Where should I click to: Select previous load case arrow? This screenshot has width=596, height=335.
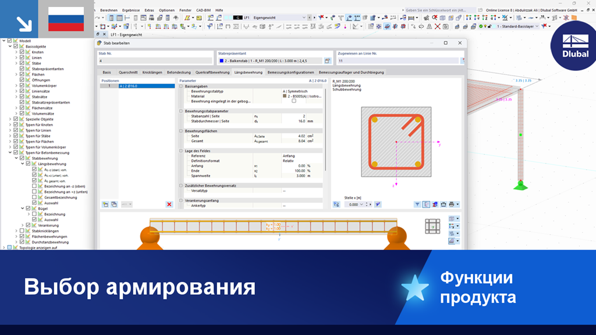click(310, 17)
